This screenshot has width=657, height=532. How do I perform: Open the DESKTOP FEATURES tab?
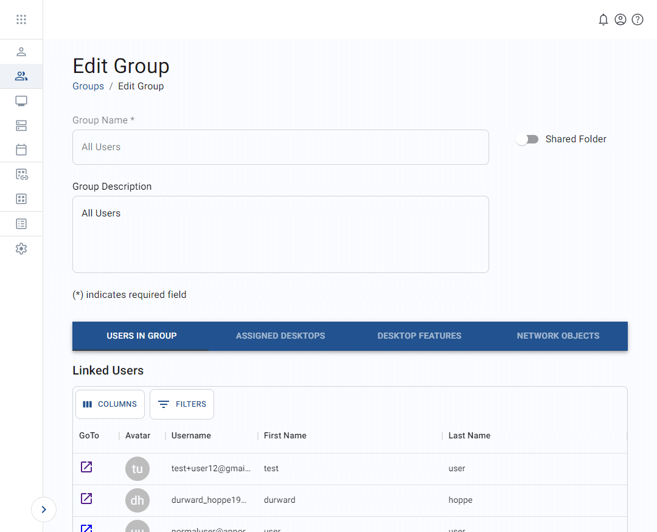tap(419, 336)
